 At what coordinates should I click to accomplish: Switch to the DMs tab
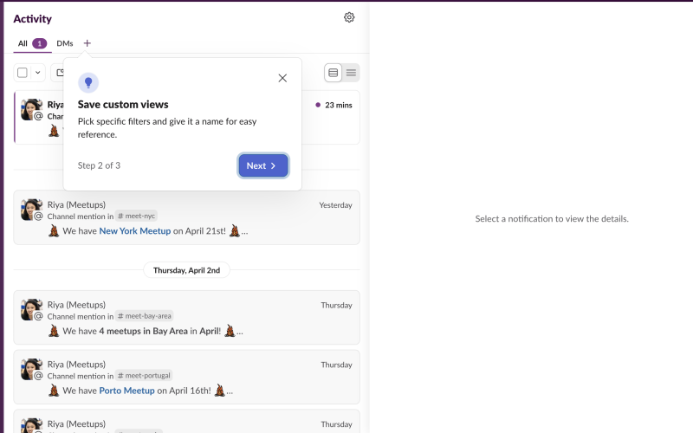[x=65, y=43]
